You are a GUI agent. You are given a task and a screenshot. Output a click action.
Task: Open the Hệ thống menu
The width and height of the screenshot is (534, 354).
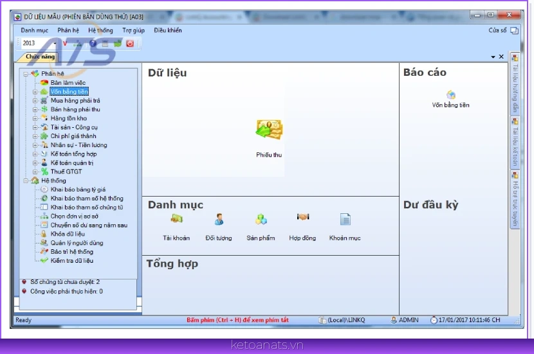click(100, 30)
